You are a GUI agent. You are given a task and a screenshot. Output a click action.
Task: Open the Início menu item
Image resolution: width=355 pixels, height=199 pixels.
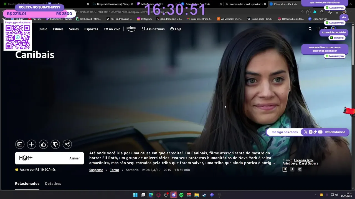coord(43,29)
